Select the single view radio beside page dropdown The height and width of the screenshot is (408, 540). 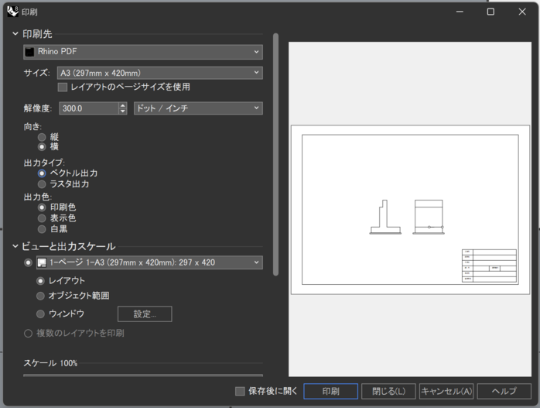click(x=28, y=262)
